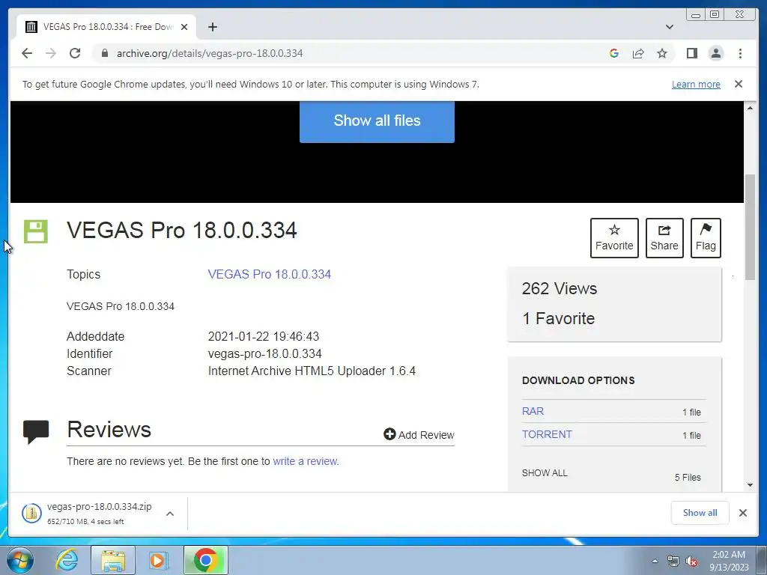Viewport: 767px width, 575px height.
Task: Launch Internet Explorer from taskbar
Action: (x=67, y=560)
